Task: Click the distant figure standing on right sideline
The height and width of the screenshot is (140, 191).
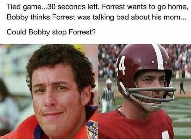Action: pos(182,87)
